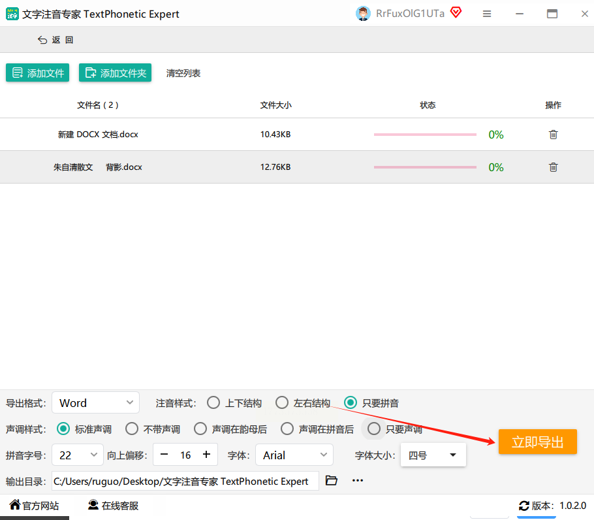Viewport: 594px width, 520px height.
Task: Click progress bar of 新建 DOCX 文档.docx
Action: [425, 135]
